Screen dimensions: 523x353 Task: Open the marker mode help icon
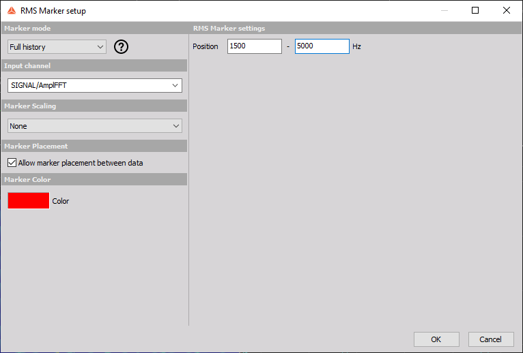[121, 46]
